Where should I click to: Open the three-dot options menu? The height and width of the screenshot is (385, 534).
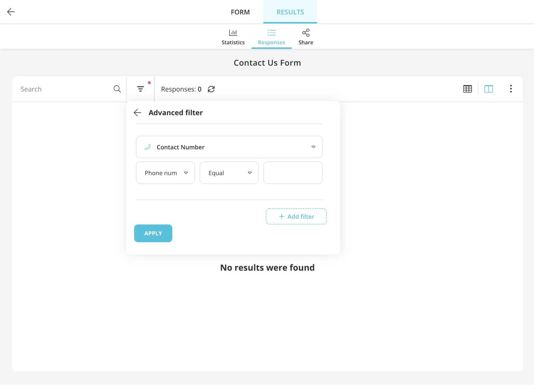[x=511, y=89]
